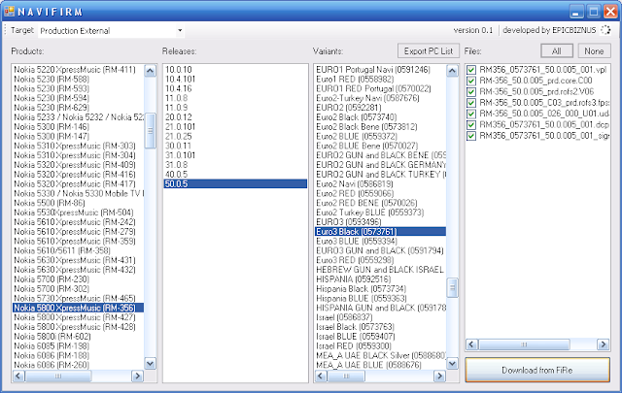Click Variants list scroll down arrow

point(452,363)
